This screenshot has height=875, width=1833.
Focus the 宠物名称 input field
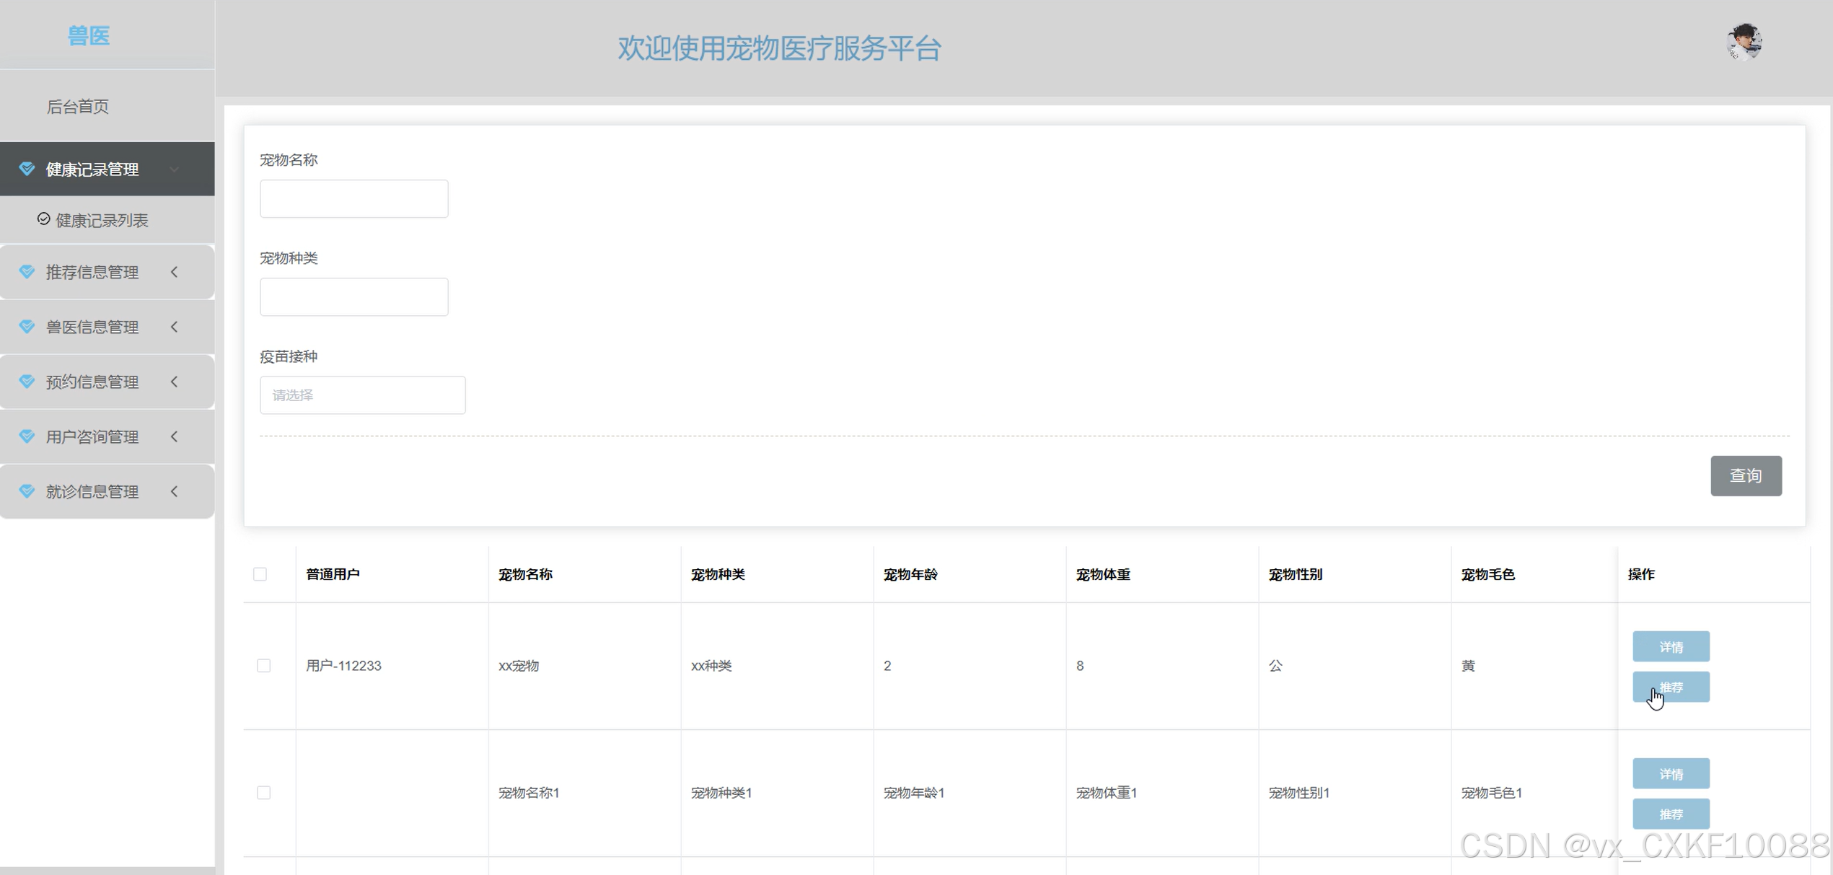click(x=353, y=199)
